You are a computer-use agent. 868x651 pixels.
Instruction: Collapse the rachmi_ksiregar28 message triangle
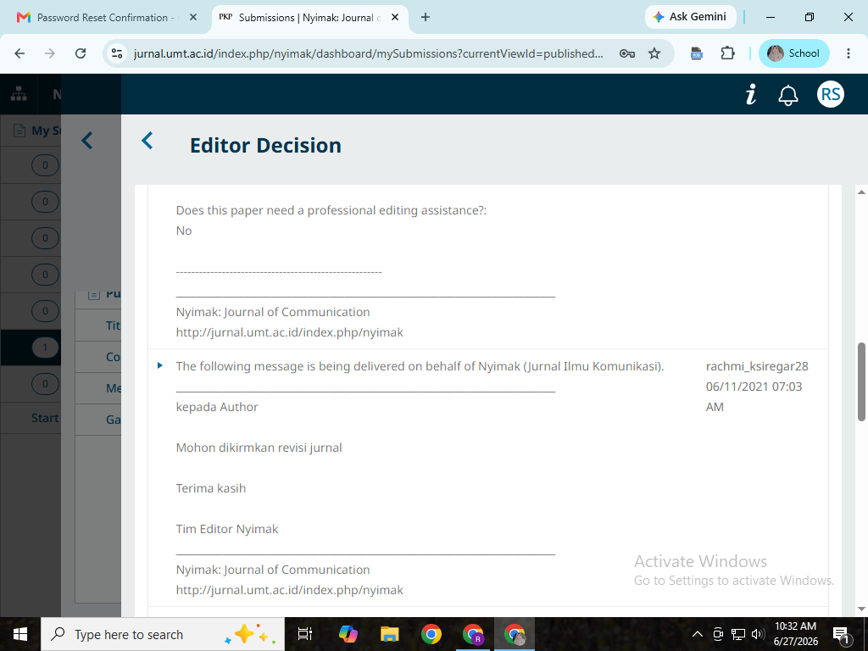click(160, 365)
